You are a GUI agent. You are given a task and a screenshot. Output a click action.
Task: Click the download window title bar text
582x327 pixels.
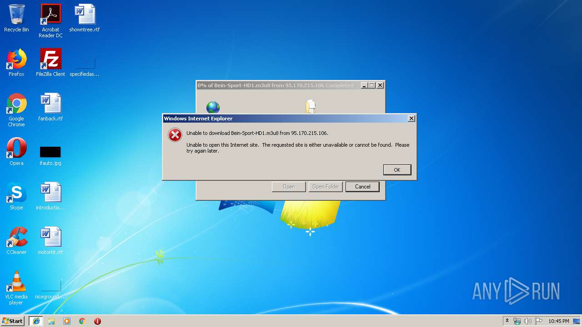(275, 85)
